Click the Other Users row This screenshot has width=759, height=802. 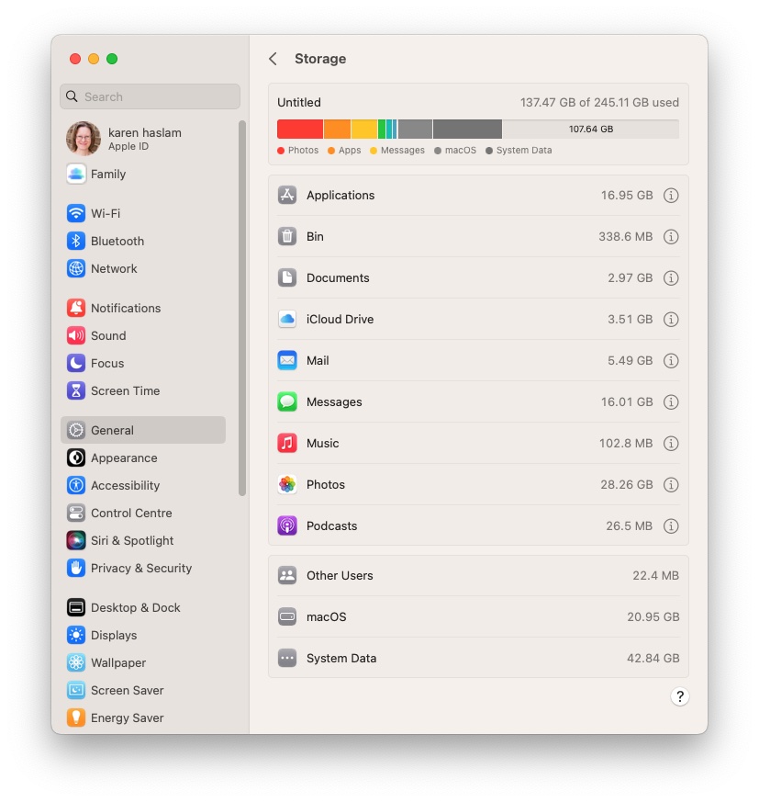pos(478,575)
